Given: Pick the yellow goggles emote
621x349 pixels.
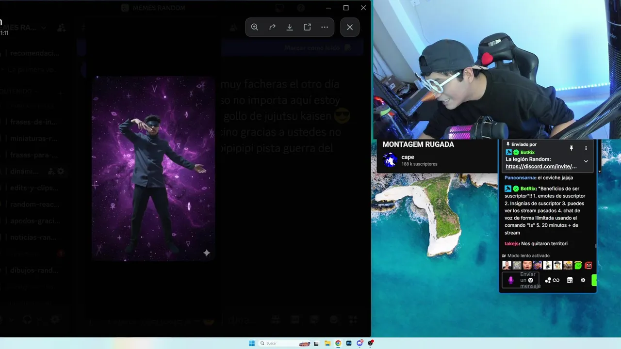Looking at the screenshot, I should click(x=568, y=265).
